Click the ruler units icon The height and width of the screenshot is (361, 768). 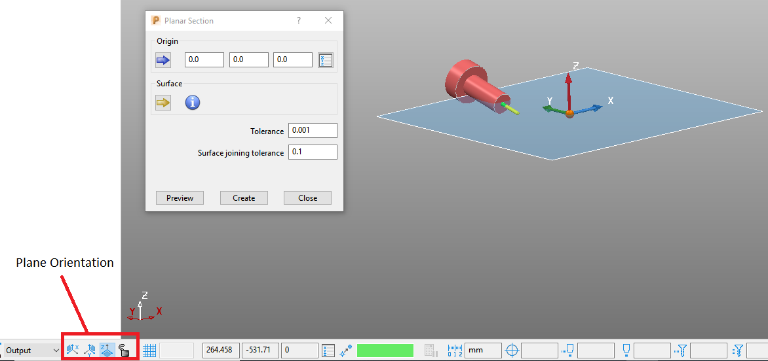pos(455,351)
